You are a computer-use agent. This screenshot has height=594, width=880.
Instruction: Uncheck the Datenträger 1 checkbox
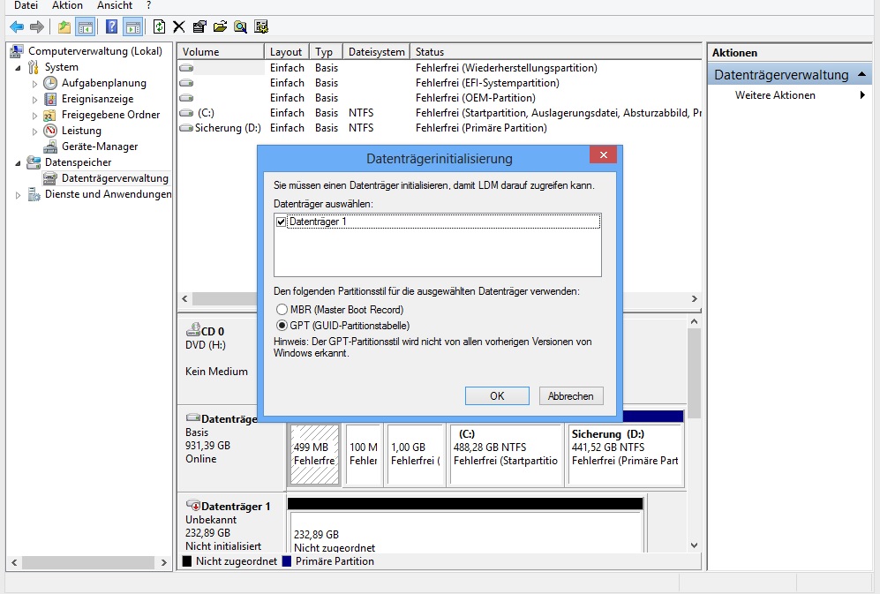click(x=282, y=222)
